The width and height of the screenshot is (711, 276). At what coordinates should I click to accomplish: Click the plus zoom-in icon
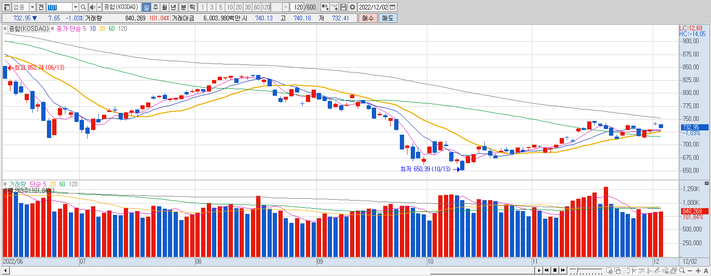(698, 271)
